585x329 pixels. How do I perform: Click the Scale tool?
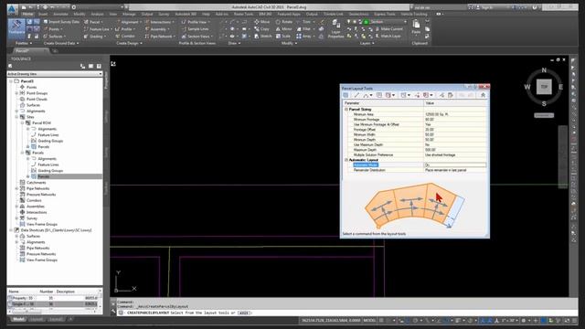click(x=283, y=37)
